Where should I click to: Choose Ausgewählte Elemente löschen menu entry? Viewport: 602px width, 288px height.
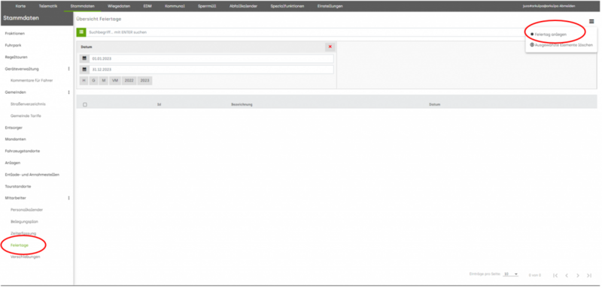coord(561,45)
